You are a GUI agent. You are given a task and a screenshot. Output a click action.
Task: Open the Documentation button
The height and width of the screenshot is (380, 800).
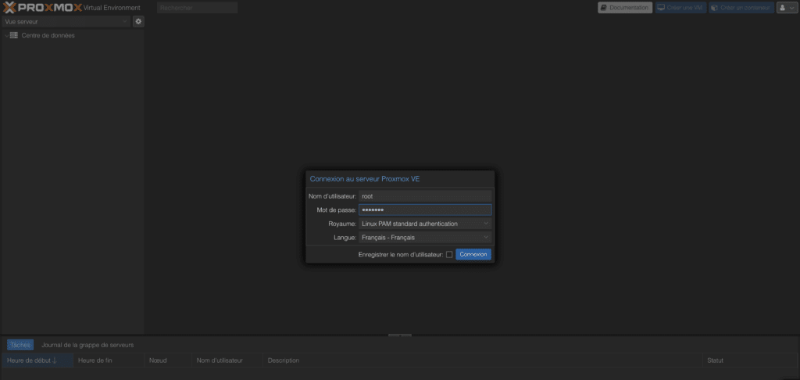[625, 8]
